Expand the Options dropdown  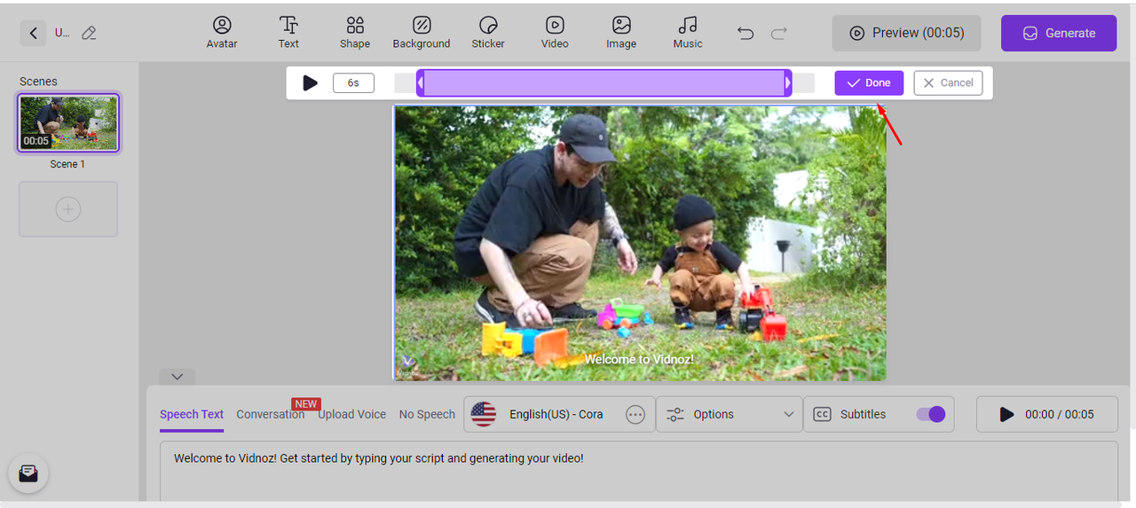pyautogui.click(x=730, y=414)
